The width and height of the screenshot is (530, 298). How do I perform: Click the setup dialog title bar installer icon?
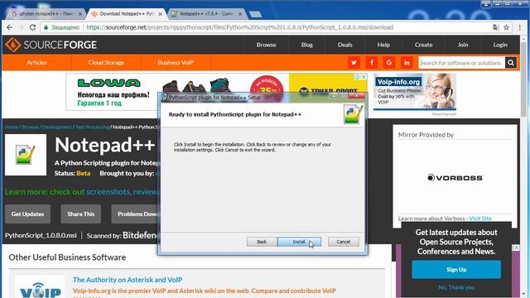click(165, 98)
